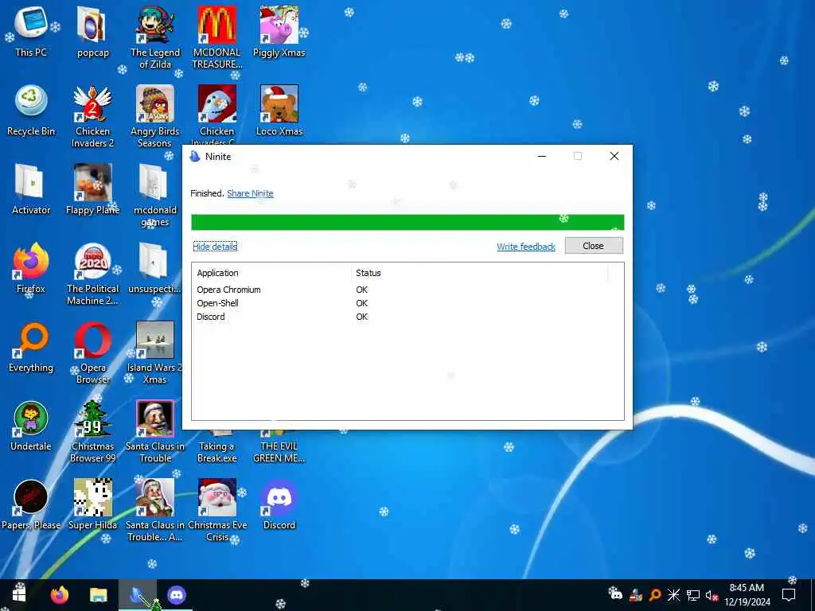Image resolution: width=815 pixels, height=611 pixels.
Task: Select the Papers, Please shortcut
Action: 31,505
